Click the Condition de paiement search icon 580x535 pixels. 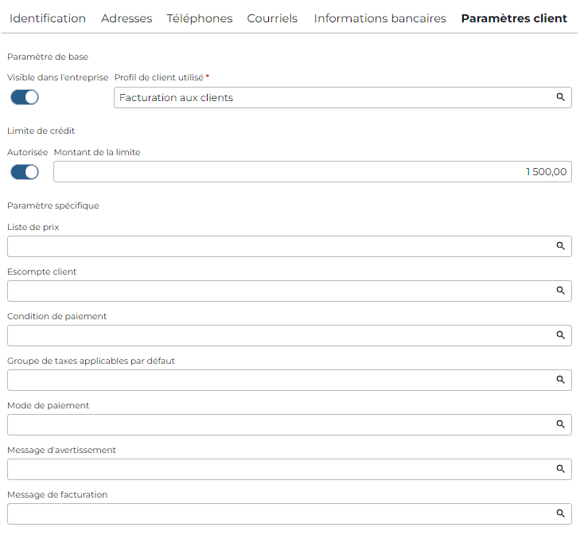[560, 335]
